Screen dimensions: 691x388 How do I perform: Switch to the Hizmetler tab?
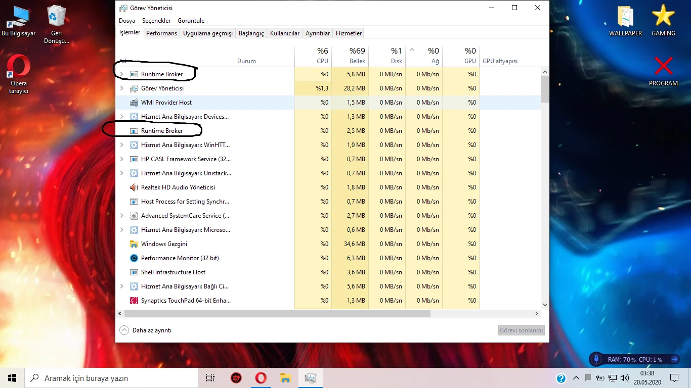(x=349, y=33)
